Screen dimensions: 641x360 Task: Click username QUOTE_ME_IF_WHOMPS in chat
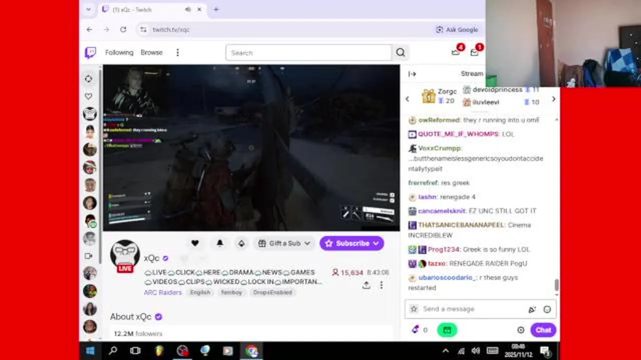click(x=458, y=134)
